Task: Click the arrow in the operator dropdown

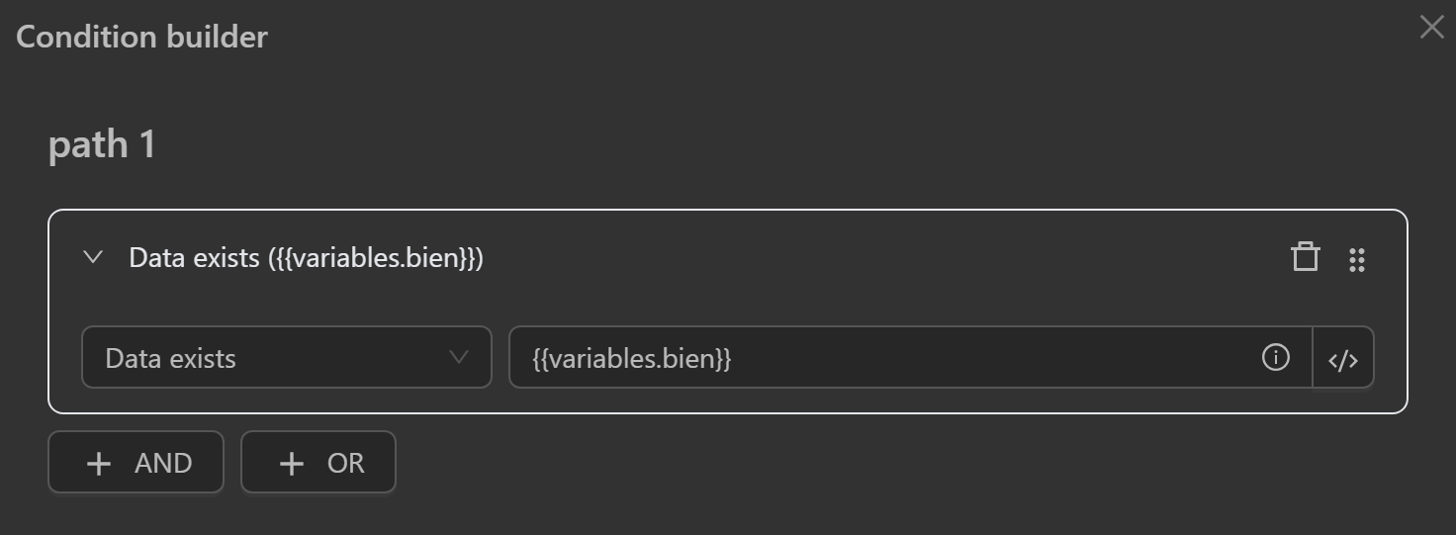Action: pyautogui.click(x=458, y=357)
